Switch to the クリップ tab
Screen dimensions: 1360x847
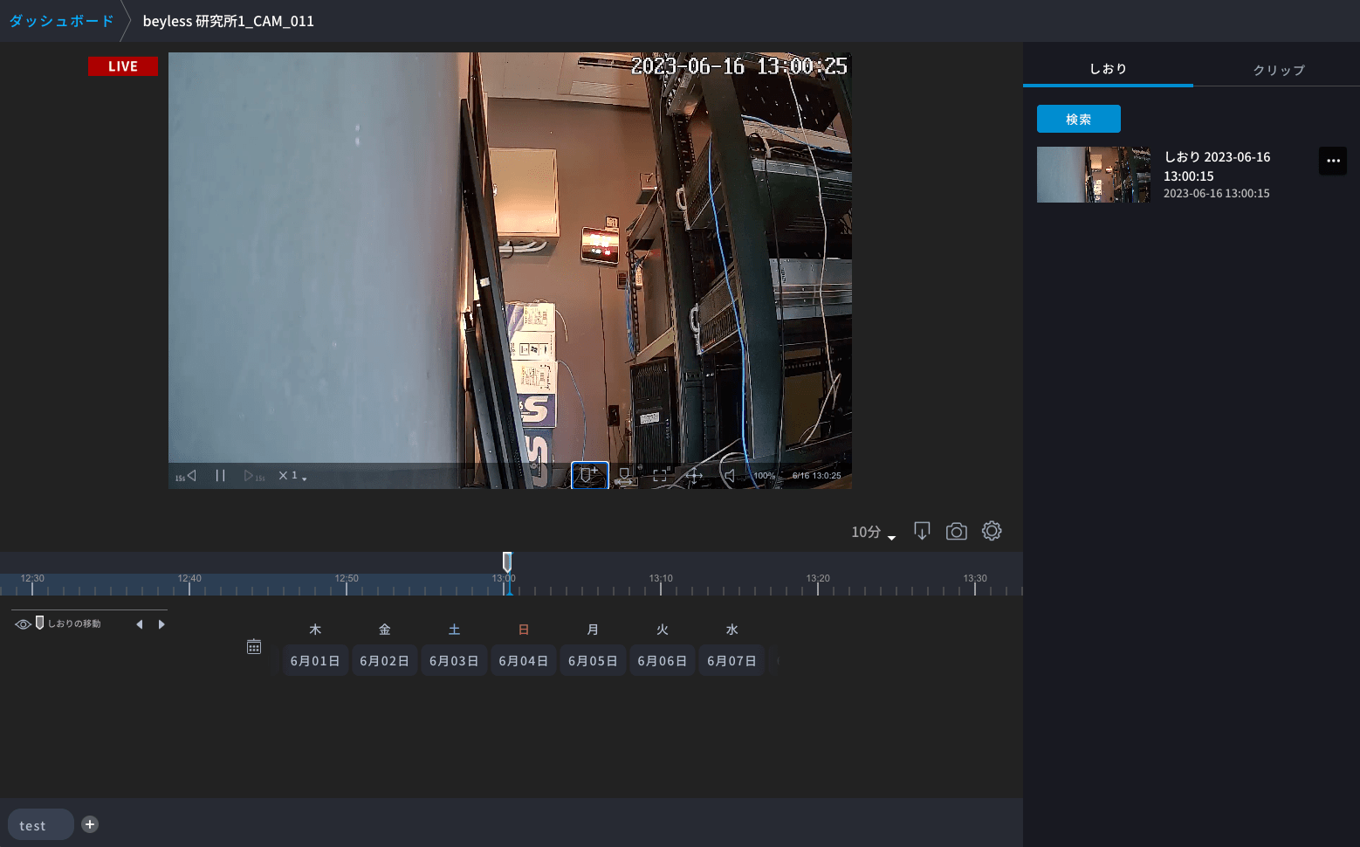(x=1278, y=70)
